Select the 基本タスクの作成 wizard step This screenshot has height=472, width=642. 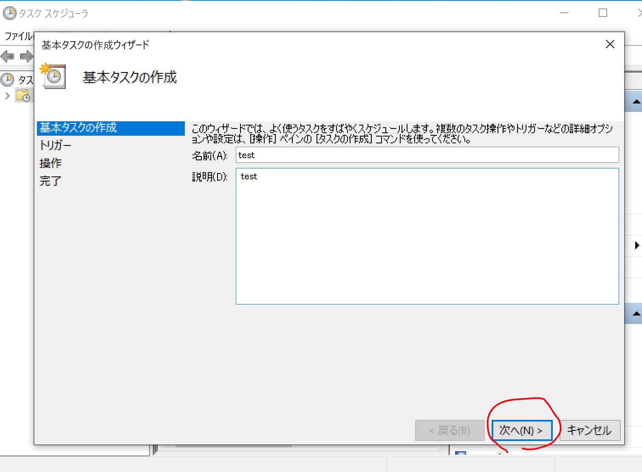tap(78, 128)
